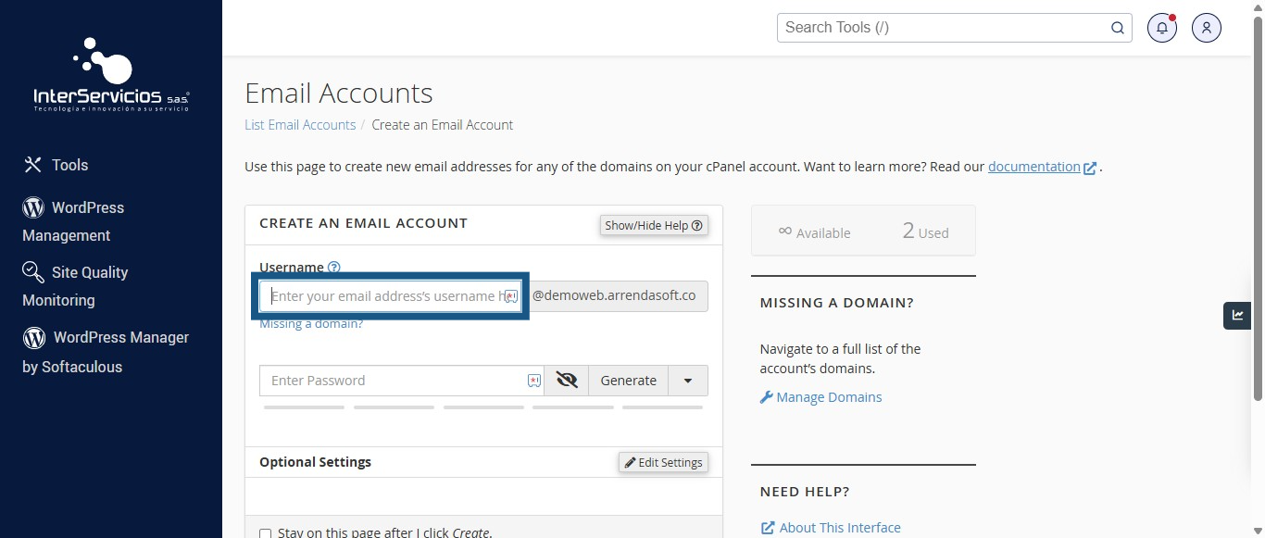Click the Tools wrench icon in sidebar

click(x=33, y=165)
